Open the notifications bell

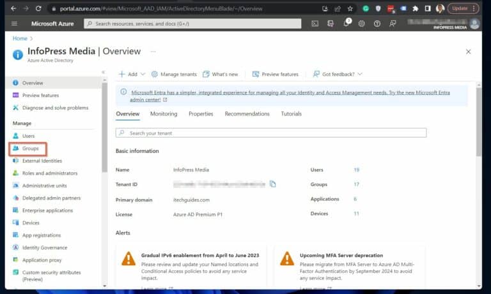click(x=347, y=23)
